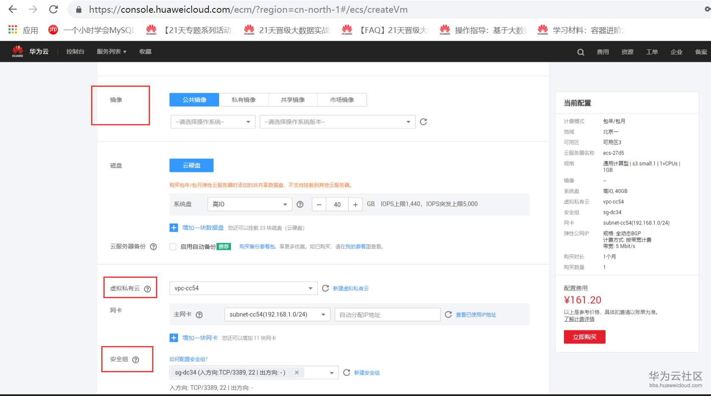The width and height of the screenshot is (711, 396).
Task: Edit the system disk size value 40
Action: pos(337,205)
